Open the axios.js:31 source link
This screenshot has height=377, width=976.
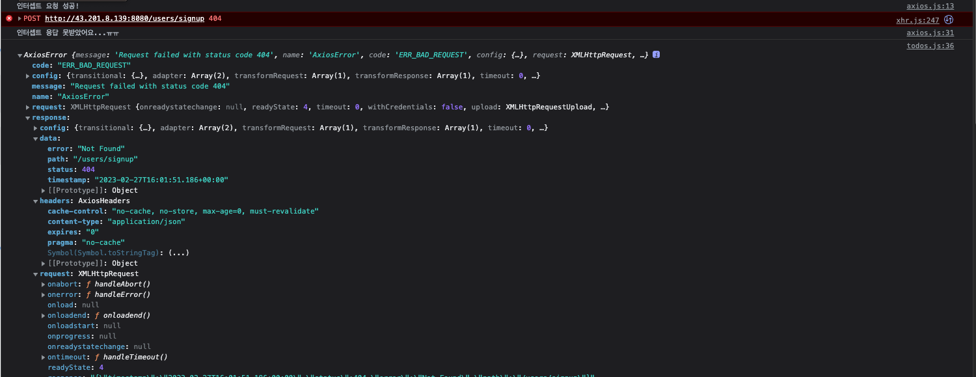(930, 33)
